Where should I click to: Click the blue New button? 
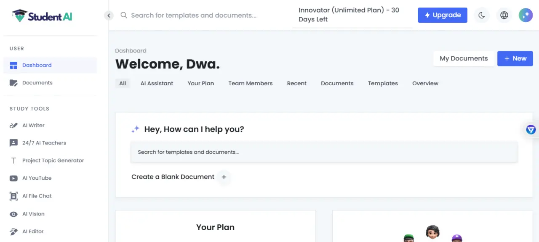tap(515, 58)
